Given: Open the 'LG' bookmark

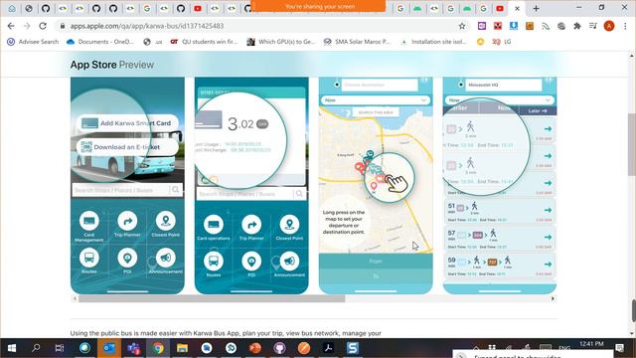Looking at the screenshot, I should 502,42.
